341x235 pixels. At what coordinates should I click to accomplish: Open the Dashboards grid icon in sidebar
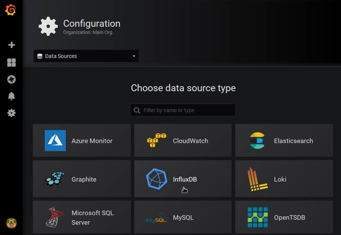[11, 63]
